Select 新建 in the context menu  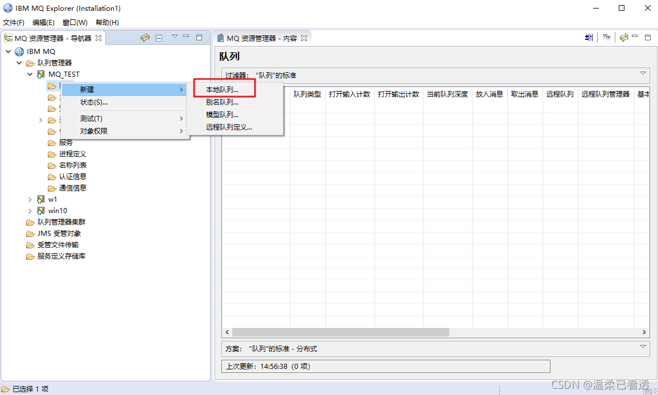124,90
